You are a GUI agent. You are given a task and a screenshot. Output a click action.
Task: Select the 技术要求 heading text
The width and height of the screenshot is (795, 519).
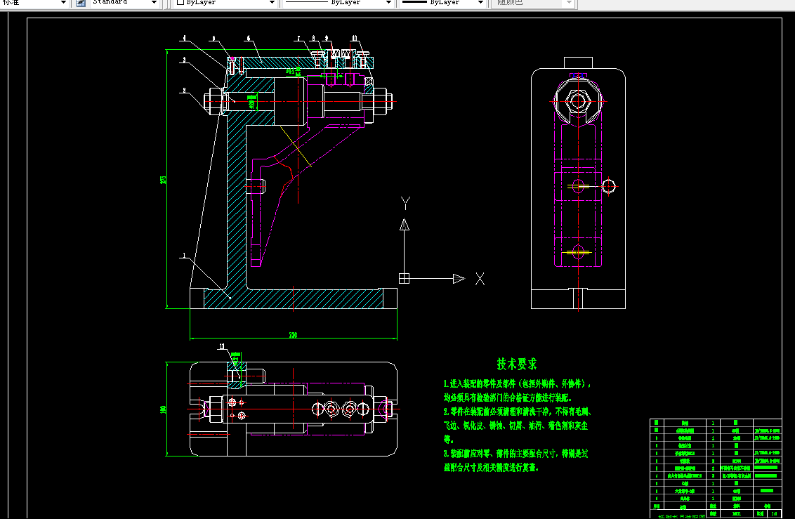tap(517, 364)
